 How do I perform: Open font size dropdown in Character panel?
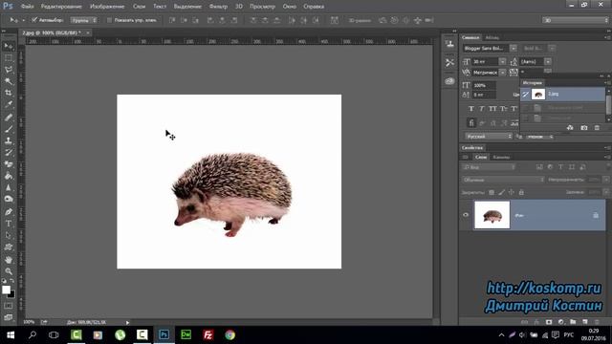click(x=502, y=61)
